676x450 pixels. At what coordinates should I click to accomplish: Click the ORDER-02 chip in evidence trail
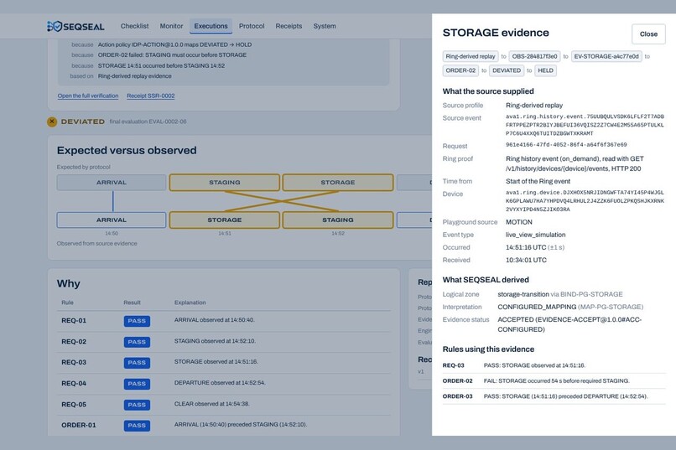click(x=460, y=70)
